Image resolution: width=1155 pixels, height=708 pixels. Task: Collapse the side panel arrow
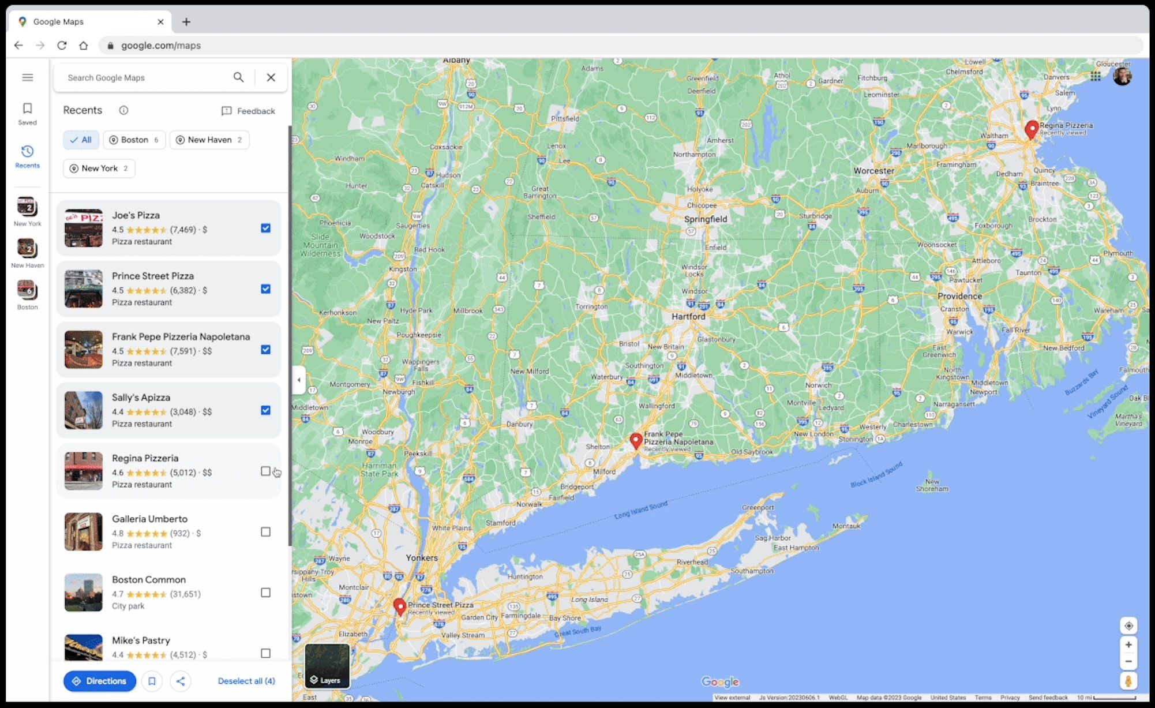tap(298, 380)
